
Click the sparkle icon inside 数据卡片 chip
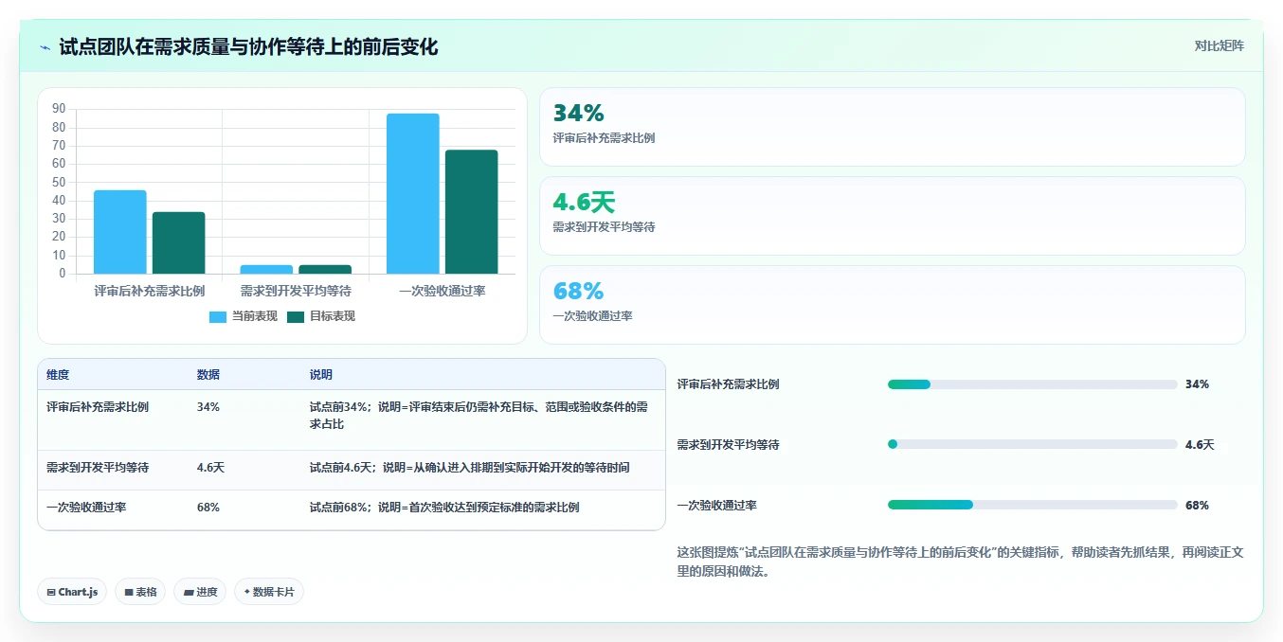click(x=247, y=592)
